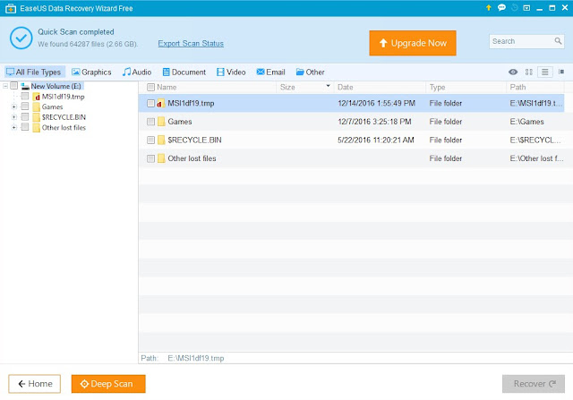Screen dimensions: 573x400
Task: Switch to thumbnail grid view
Action: 529,72
